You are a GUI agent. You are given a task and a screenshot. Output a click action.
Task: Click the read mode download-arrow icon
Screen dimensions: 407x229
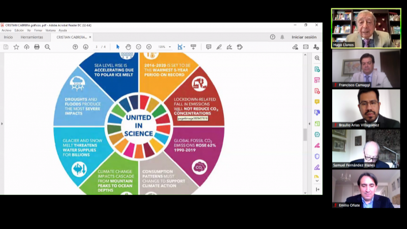(193, 47)
